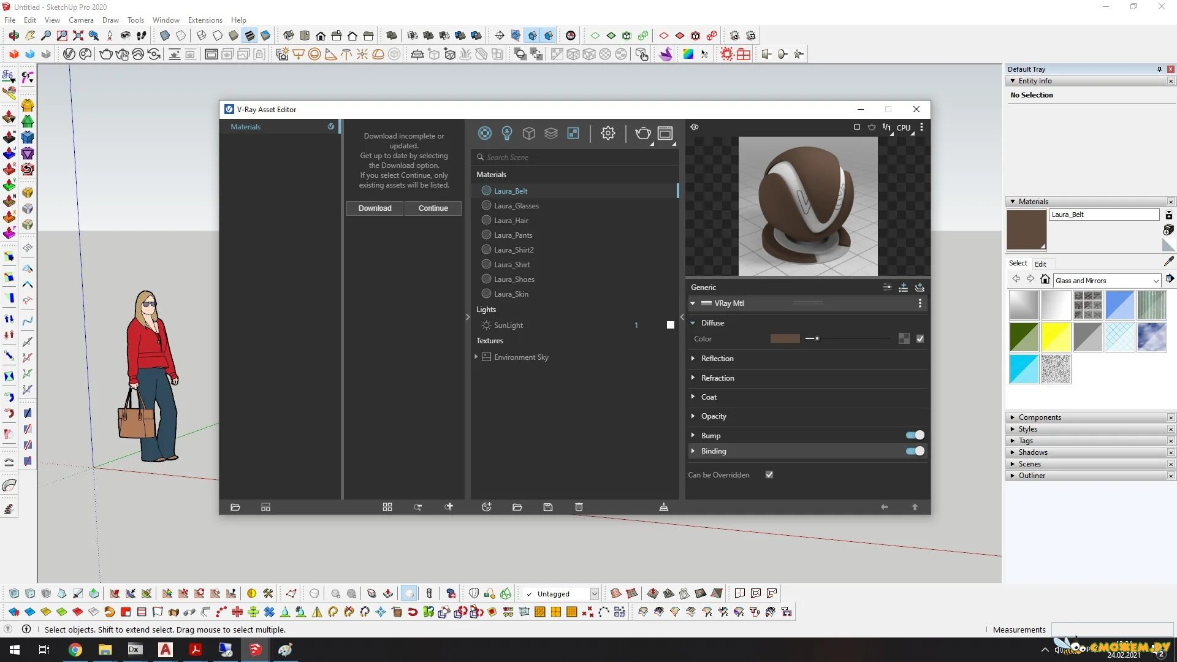Uncheck the Can be Overridden checkbox

[x=769, y=474]
